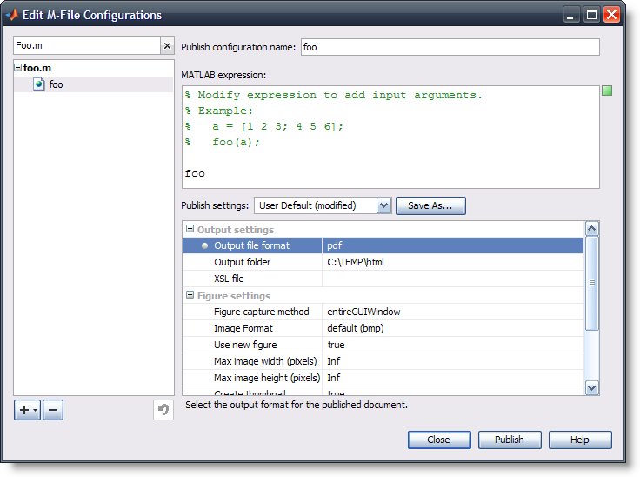Collapse the foo.m tree node
Viewport: 640px width, 477px height.
18,68
